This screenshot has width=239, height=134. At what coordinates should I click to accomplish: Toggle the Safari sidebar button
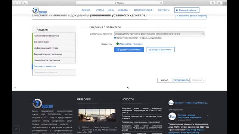[25, 3]
